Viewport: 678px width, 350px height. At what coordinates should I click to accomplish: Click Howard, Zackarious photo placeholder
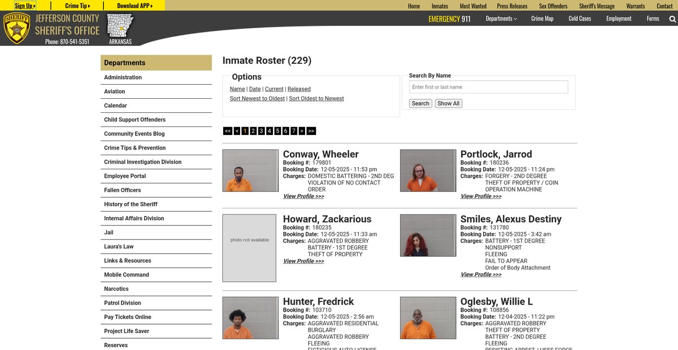[x=249, y=248]
